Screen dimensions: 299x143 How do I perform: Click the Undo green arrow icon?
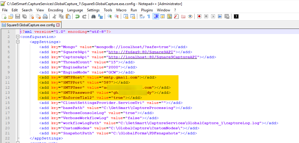[77, 16]
